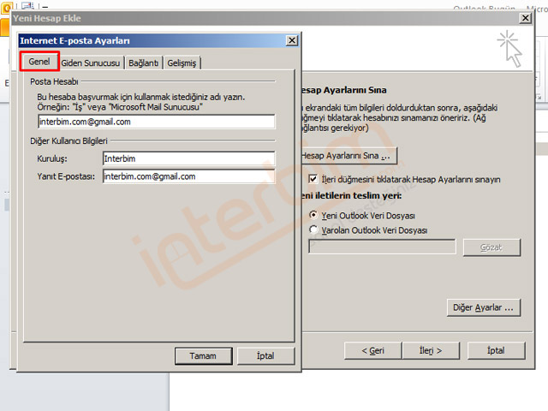Viewport: 548px width, 411px height.
Task: Switch to the Genel tab
Action: [39, 63]
